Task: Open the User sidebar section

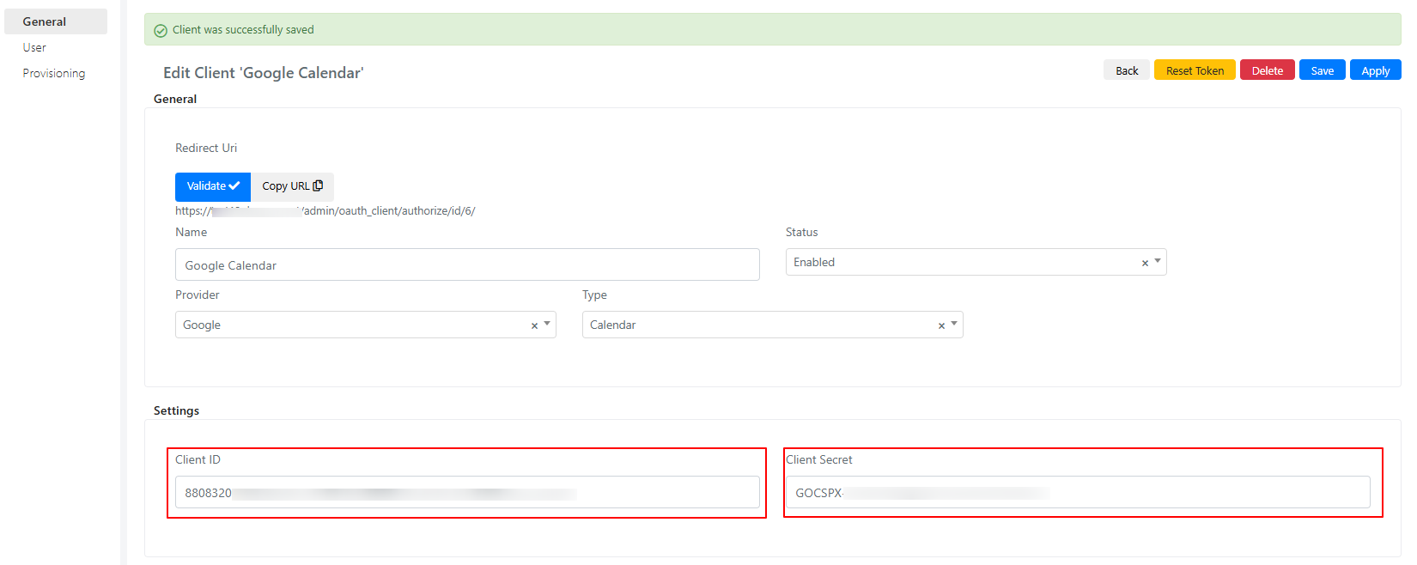Action: 34,47
